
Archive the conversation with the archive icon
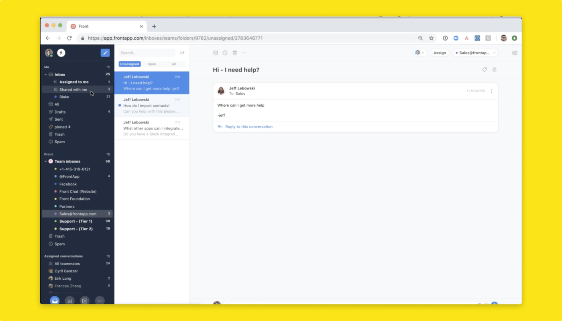[x=216, y=53]
